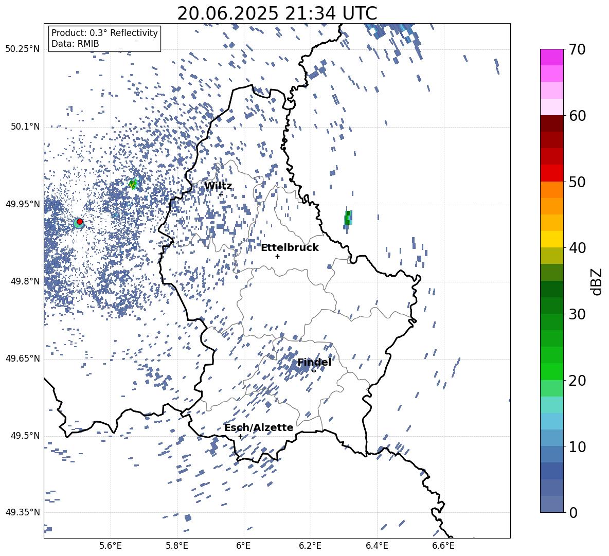Click the dBZ colorbar axis label

[597, 281]
